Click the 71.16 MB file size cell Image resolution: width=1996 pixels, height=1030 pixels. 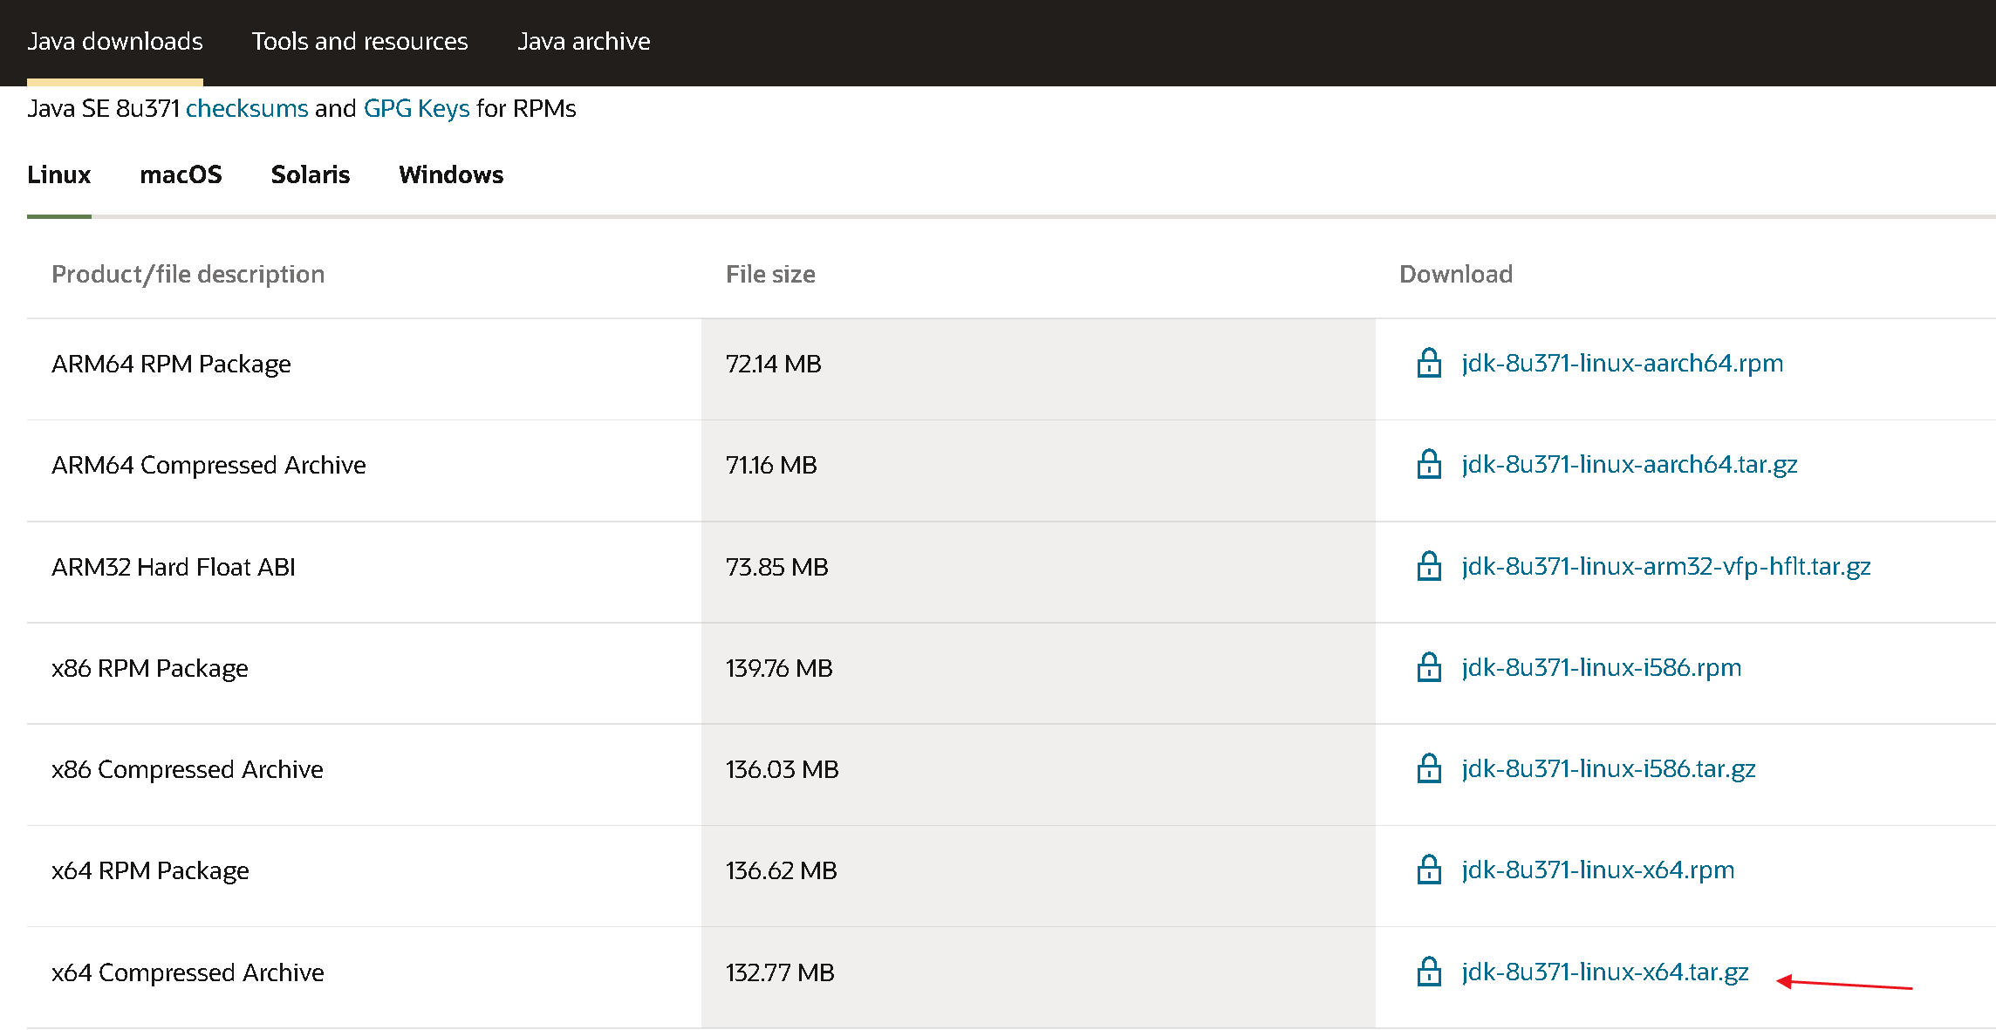click(1038, 471)
